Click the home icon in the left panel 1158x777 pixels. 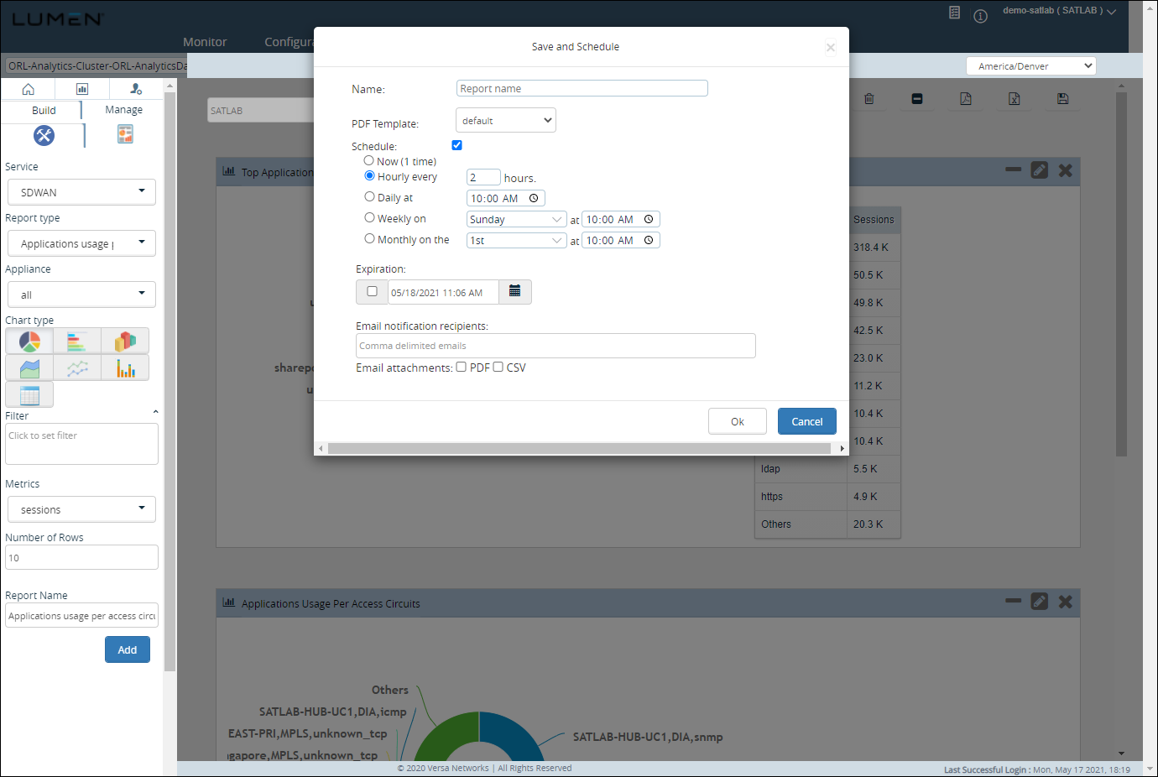click(29, 89)
